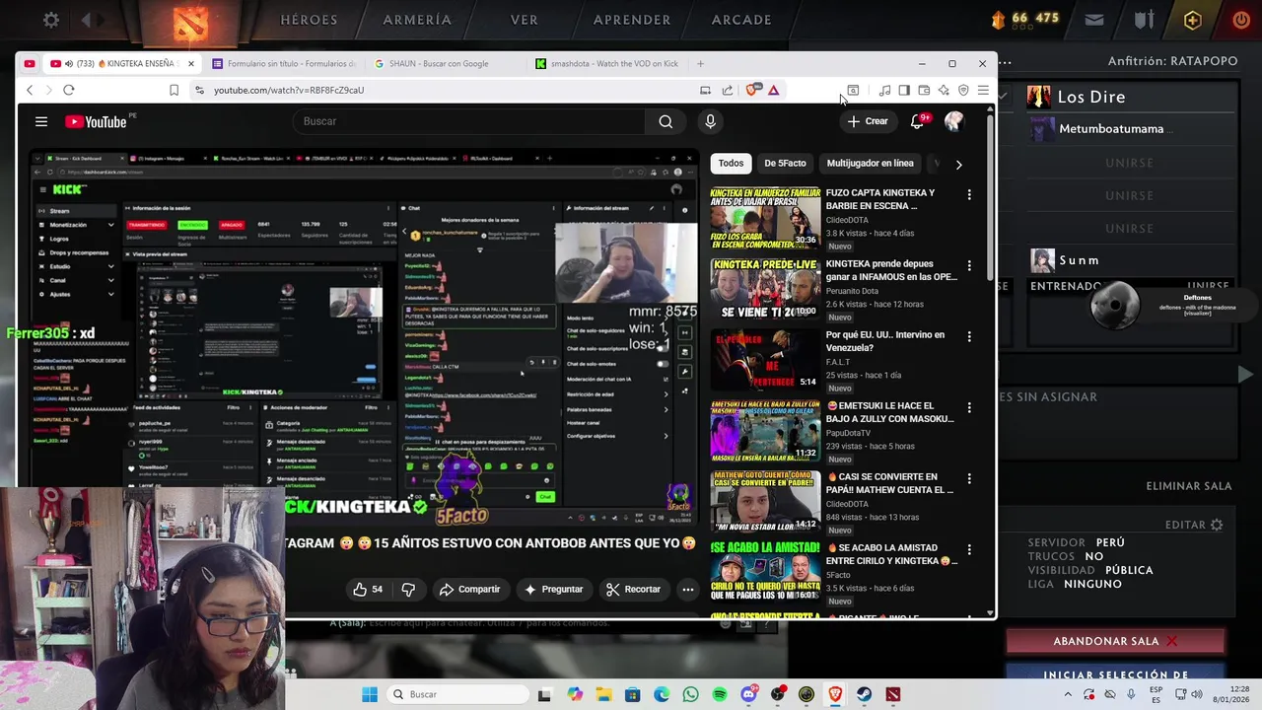
Task: Open Spotify from the taskbar
Action: (x=720, y=694)
